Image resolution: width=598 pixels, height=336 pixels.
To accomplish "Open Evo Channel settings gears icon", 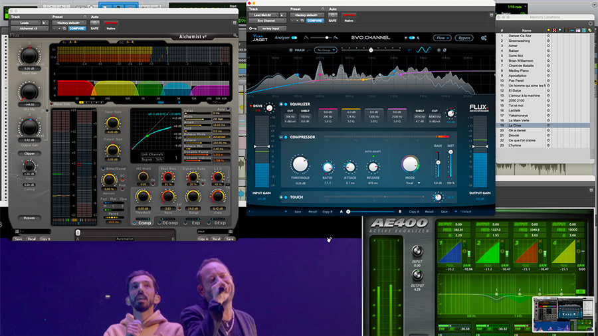I will [x=484, y=38].
